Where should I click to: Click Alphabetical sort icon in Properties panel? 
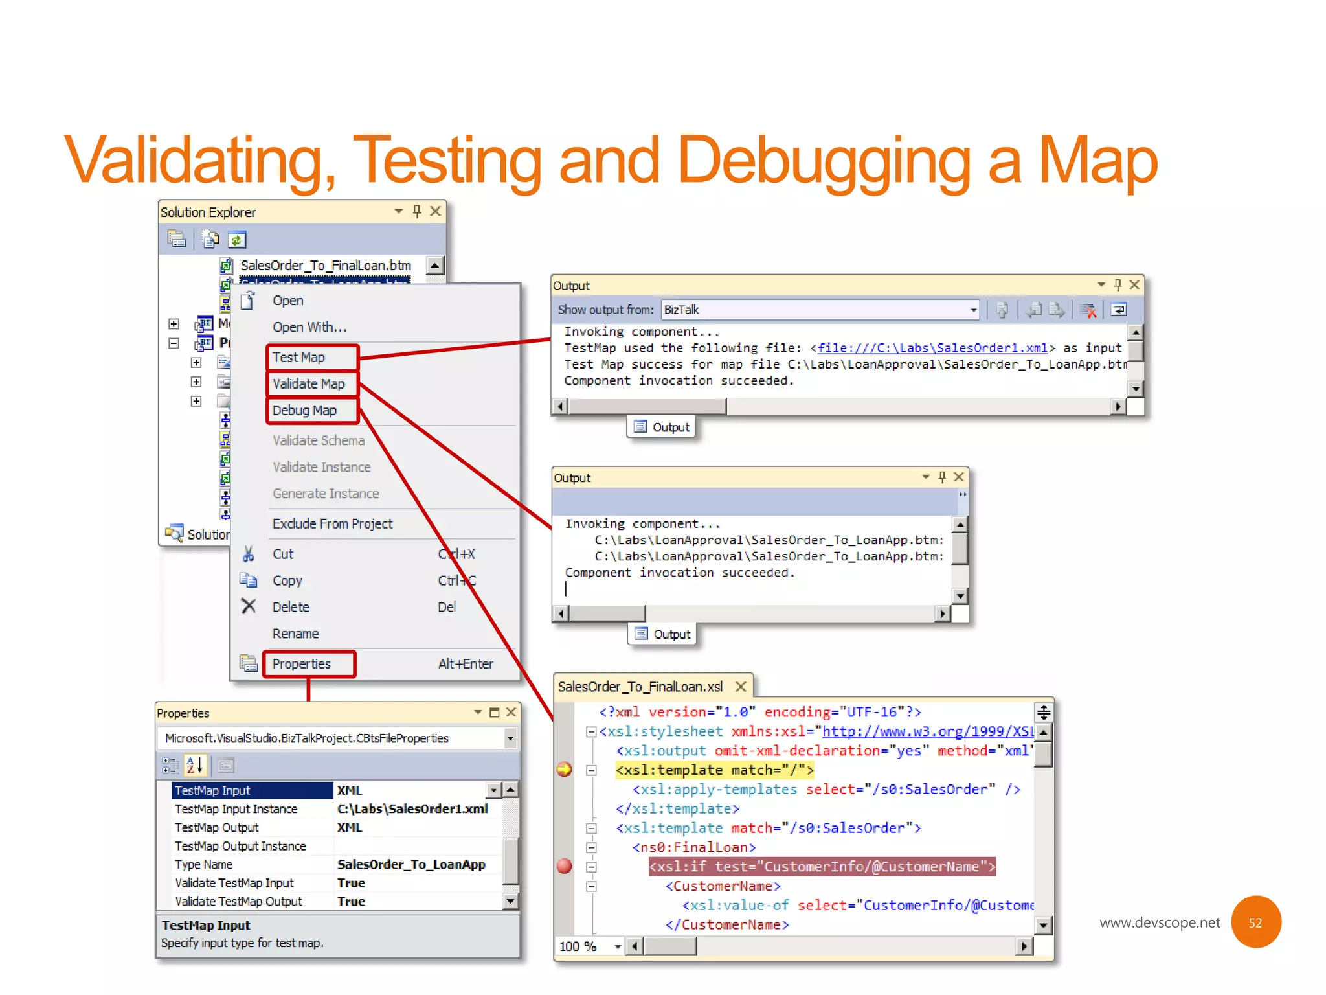[195, 766]
